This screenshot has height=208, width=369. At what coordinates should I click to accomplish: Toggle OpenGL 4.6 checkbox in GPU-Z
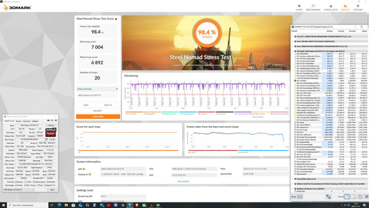(x=45, y=185)
